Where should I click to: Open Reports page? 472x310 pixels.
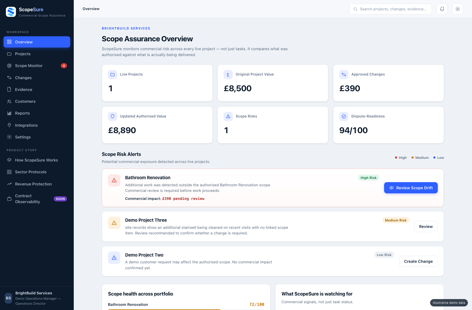point(37,113)
